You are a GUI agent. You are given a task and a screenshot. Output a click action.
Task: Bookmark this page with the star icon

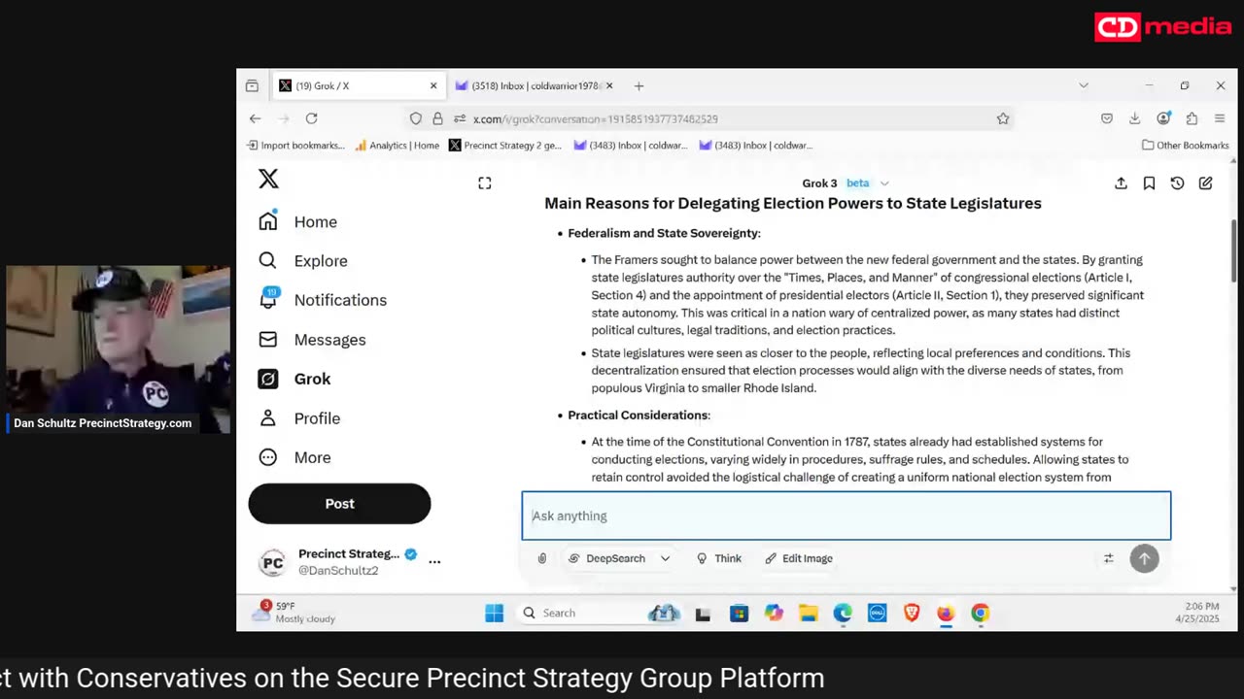pos(1003,118)
